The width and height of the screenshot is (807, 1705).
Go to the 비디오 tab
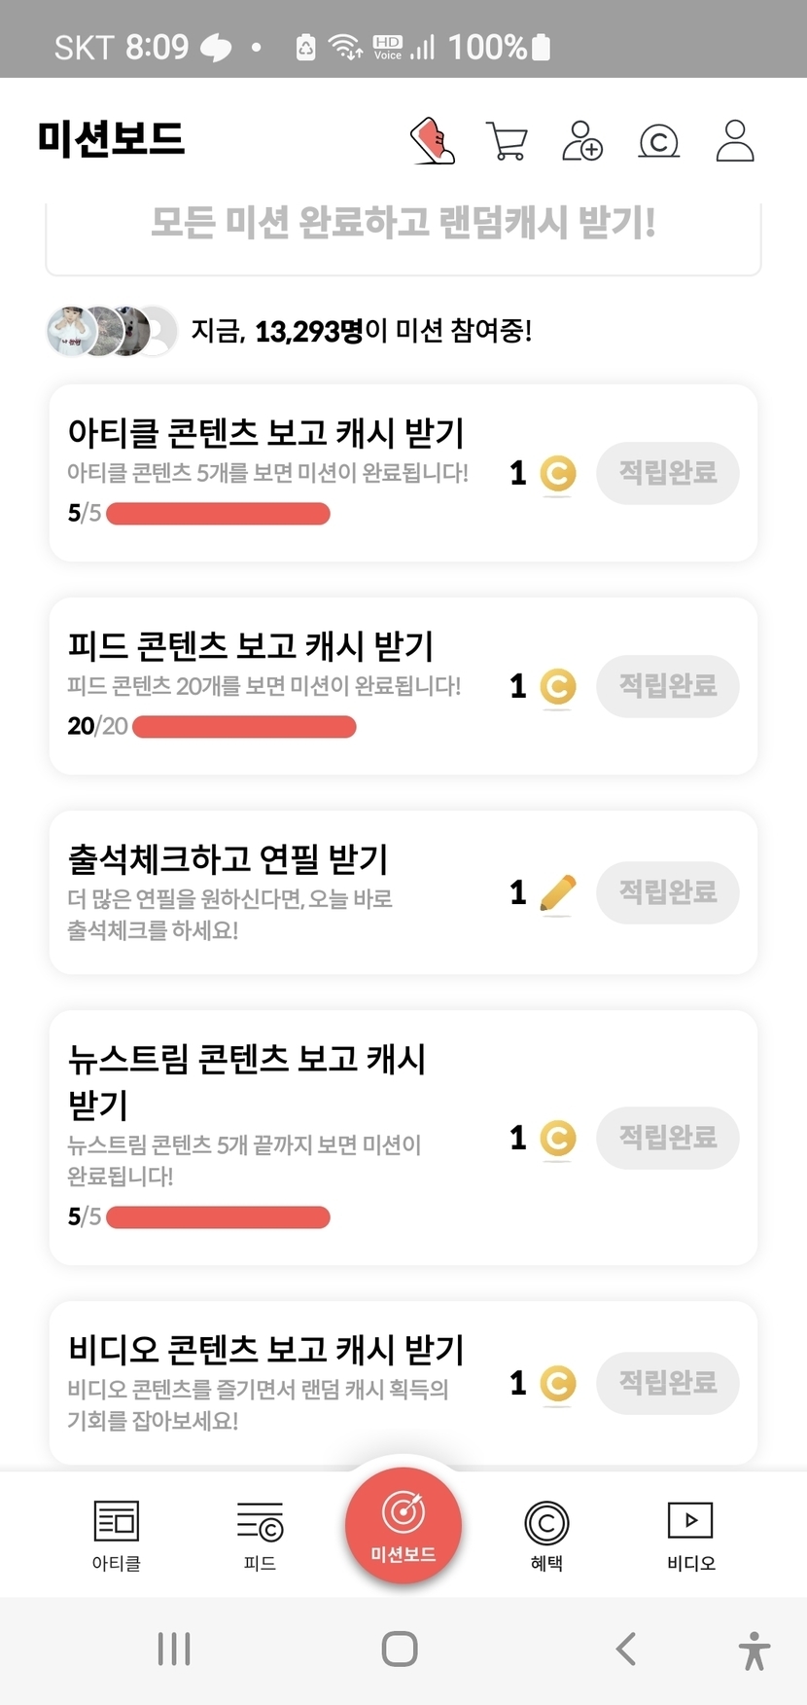click(690, 1535)
